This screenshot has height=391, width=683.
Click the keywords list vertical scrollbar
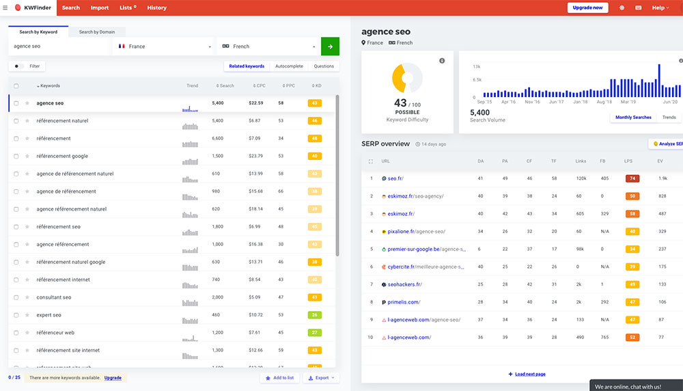click(337, 175)
